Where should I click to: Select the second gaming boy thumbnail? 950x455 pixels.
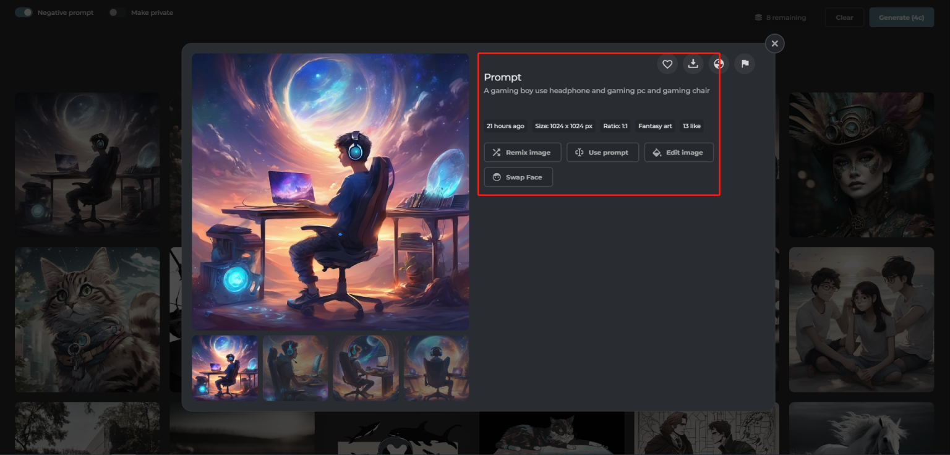coord(295,367)
